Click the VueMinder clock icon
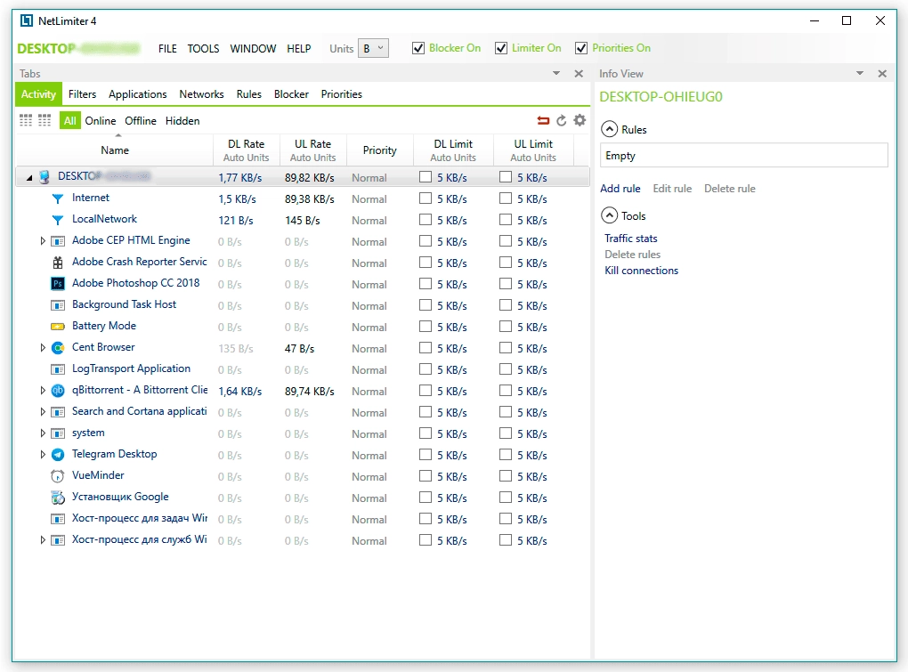908x672 pixels. coord(57,476)
